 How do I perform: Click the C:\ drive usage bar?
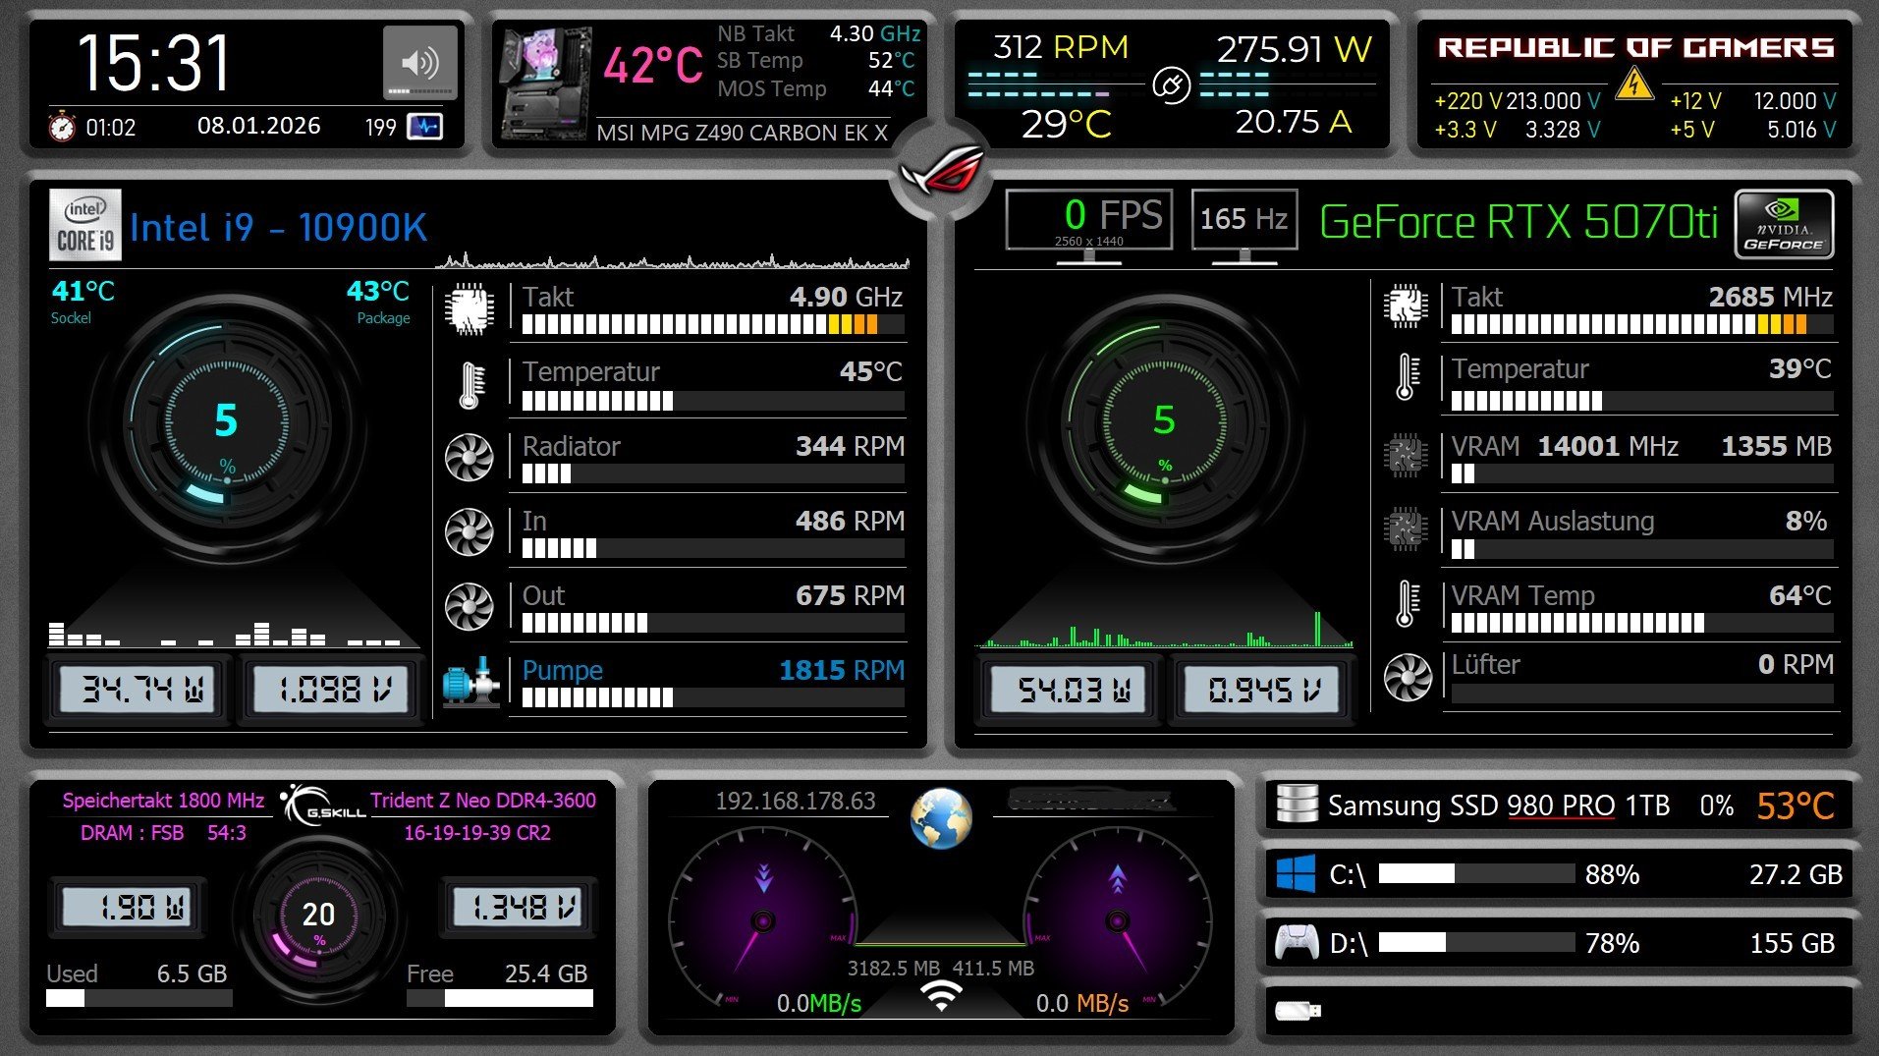(1475, 873)
